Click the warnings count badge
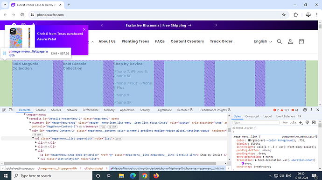Image resolution: width=322 pixels, height=180 pixels. (284, 110)
